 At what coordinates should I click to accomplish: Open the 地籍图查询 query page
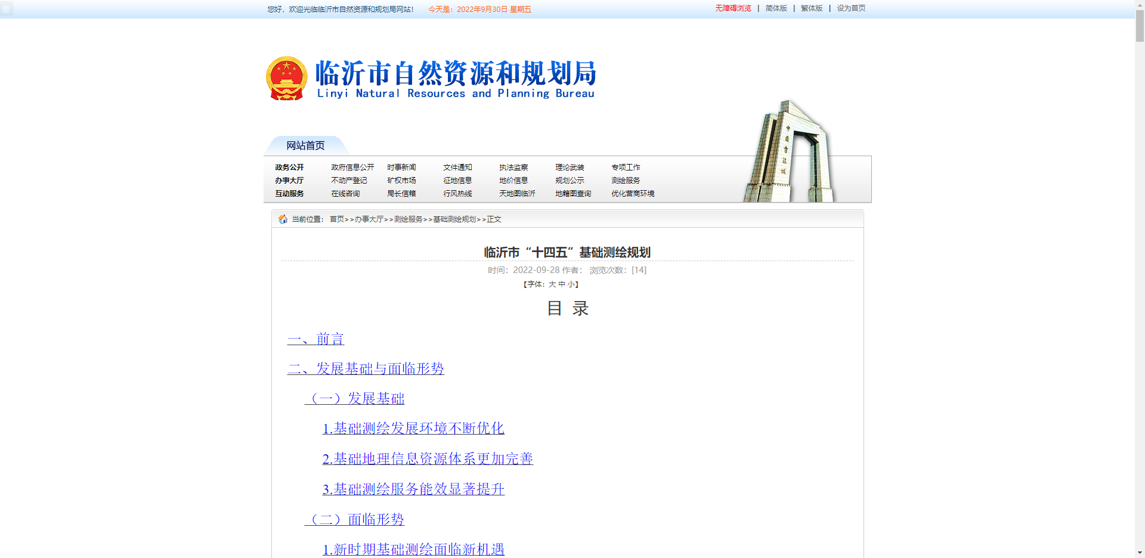point(572,193)
